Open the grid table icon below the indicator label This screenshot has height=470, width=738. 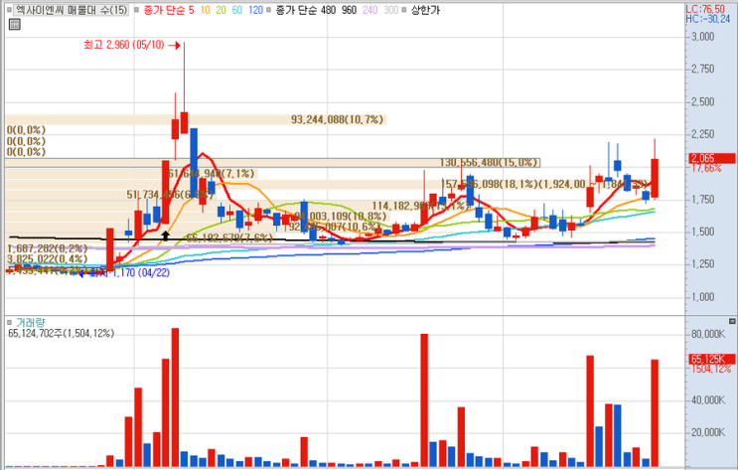coord(15,24)
